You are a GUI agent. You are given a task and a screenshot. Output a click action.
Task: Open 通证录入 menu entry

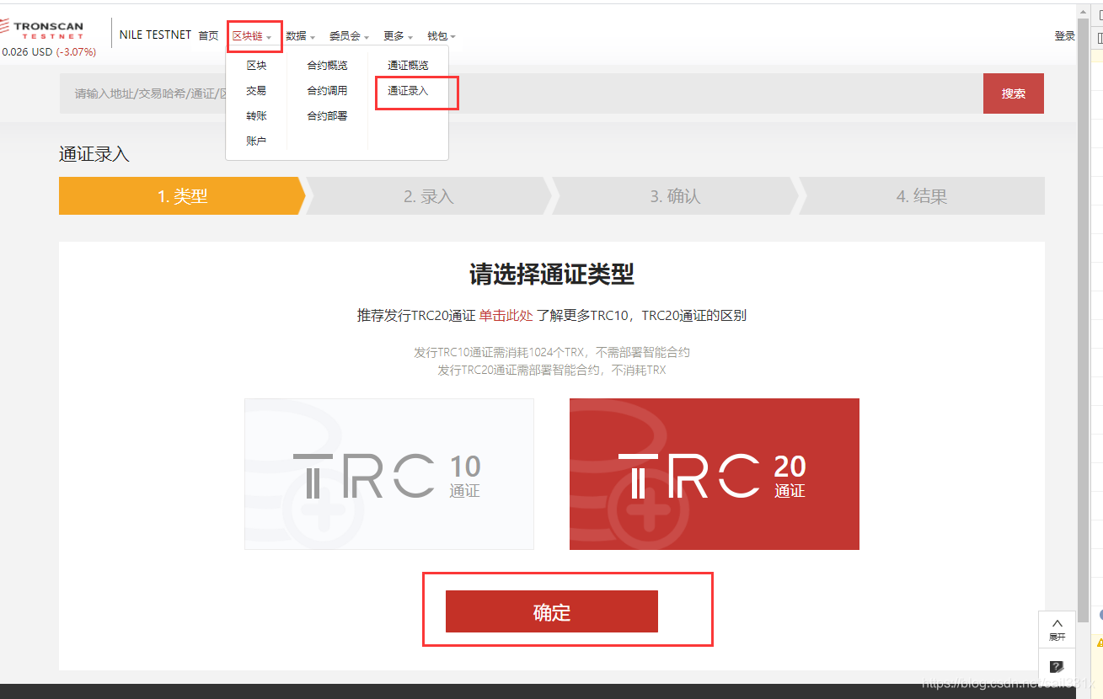tap(408, 91)
